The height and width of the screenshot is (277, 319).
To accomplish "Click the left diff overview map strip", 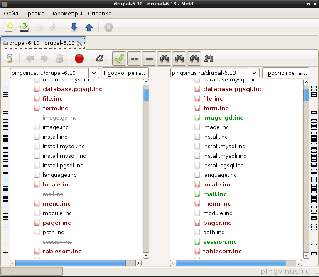I will point(5,170).
